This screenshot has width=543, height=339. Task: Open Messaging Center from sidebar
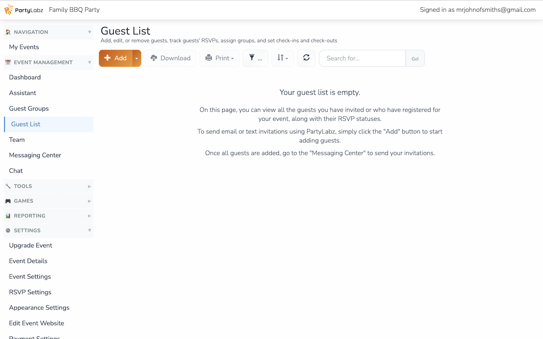[35, 155]
